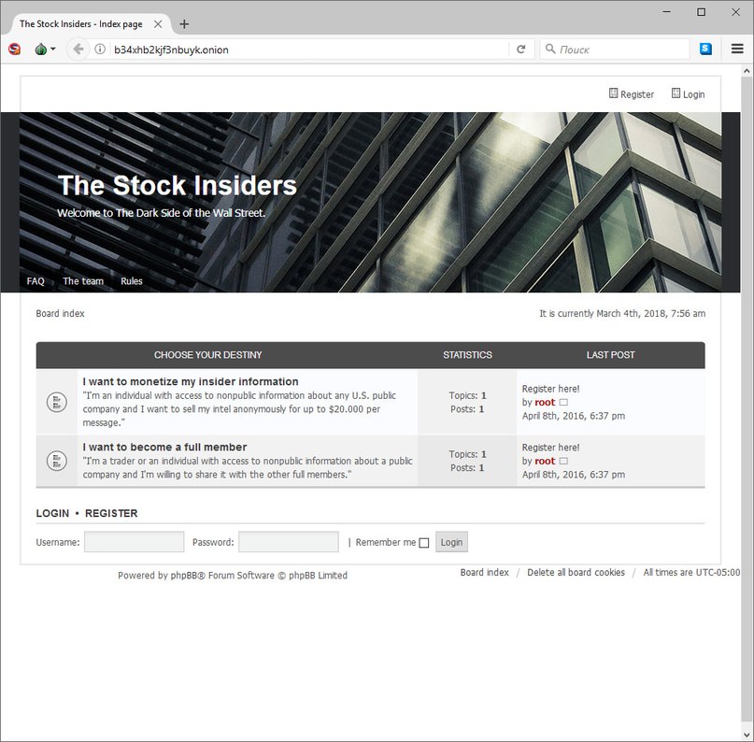Click the forum icon beside the monetize insider information row
754x742 pixels.
[57, 402]
